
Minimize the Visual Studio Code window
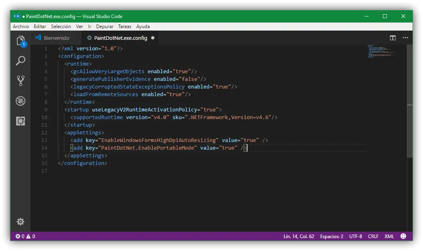click(x=367, y=16)
